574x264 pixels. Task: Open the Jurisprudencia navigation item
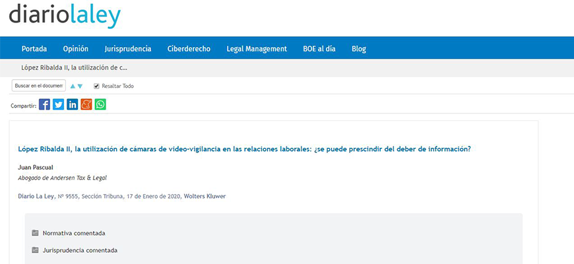click(127, 49)
